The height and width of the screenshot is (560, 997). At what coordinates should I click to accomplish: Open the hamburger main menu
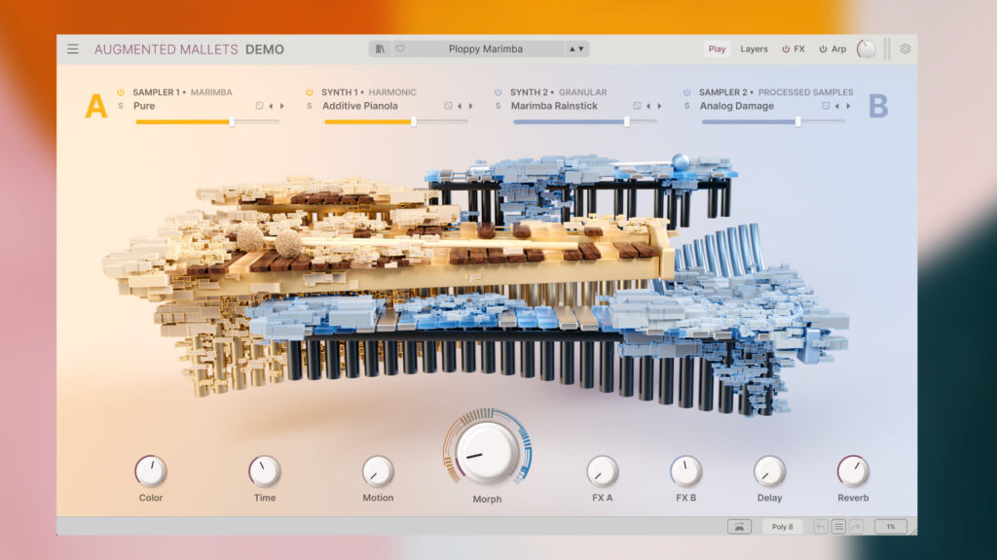pos(73,49)
